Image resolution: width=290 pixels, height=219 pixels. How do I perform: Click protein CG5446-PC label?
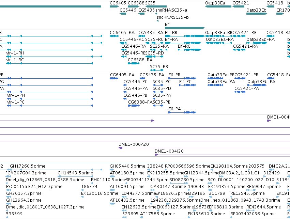click(135, 82)
